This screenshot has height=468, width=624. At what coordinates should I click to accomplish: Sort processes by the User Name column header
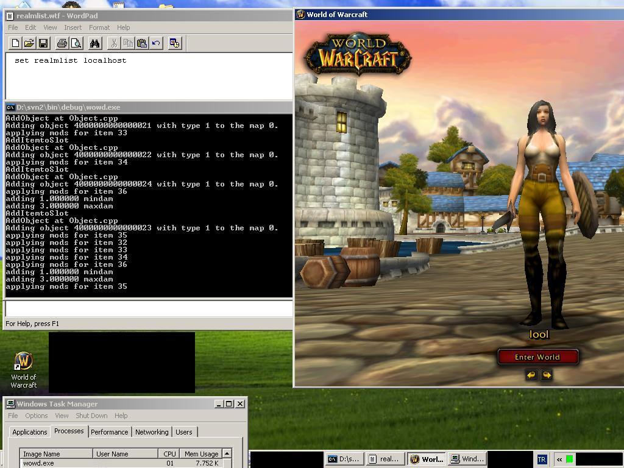point(126,453)
